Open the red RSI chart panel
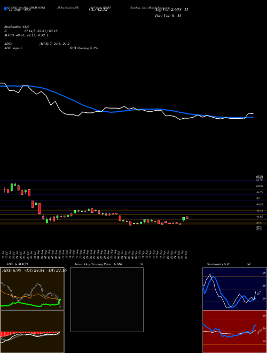267x353 pixels. 234,332
